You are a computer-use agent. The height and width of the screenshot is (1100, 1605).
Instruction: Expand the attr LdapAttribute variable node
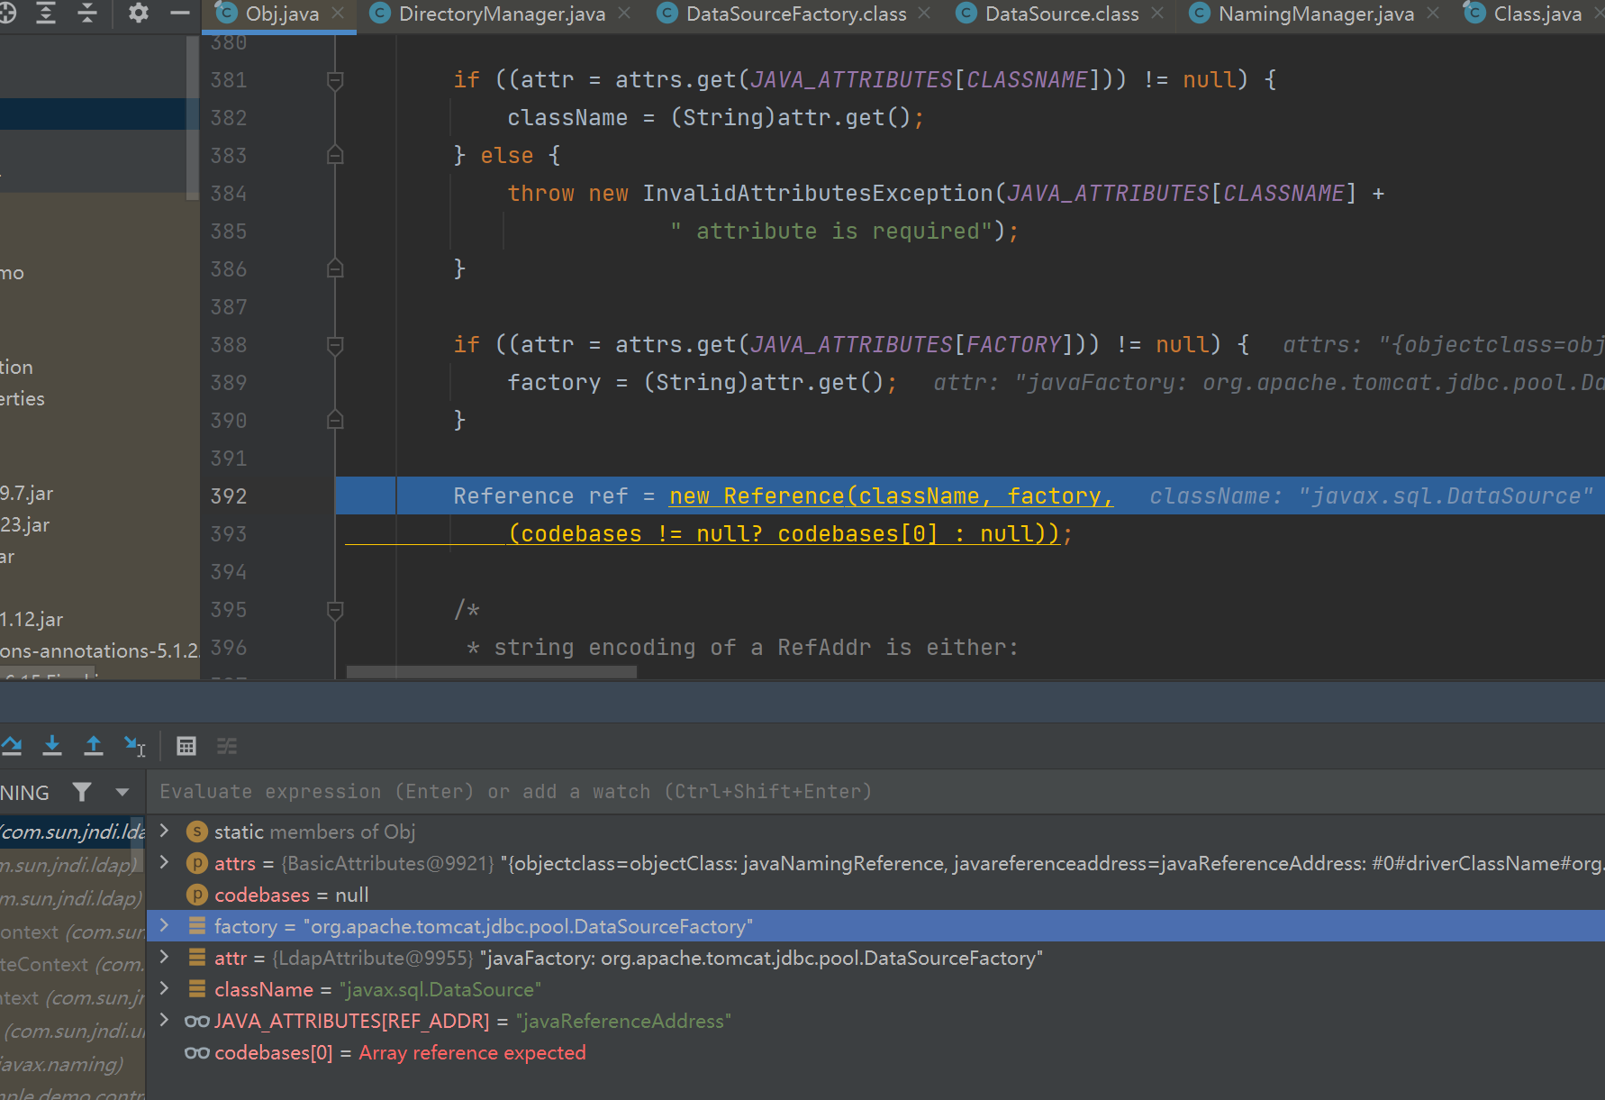pos(164,957)
